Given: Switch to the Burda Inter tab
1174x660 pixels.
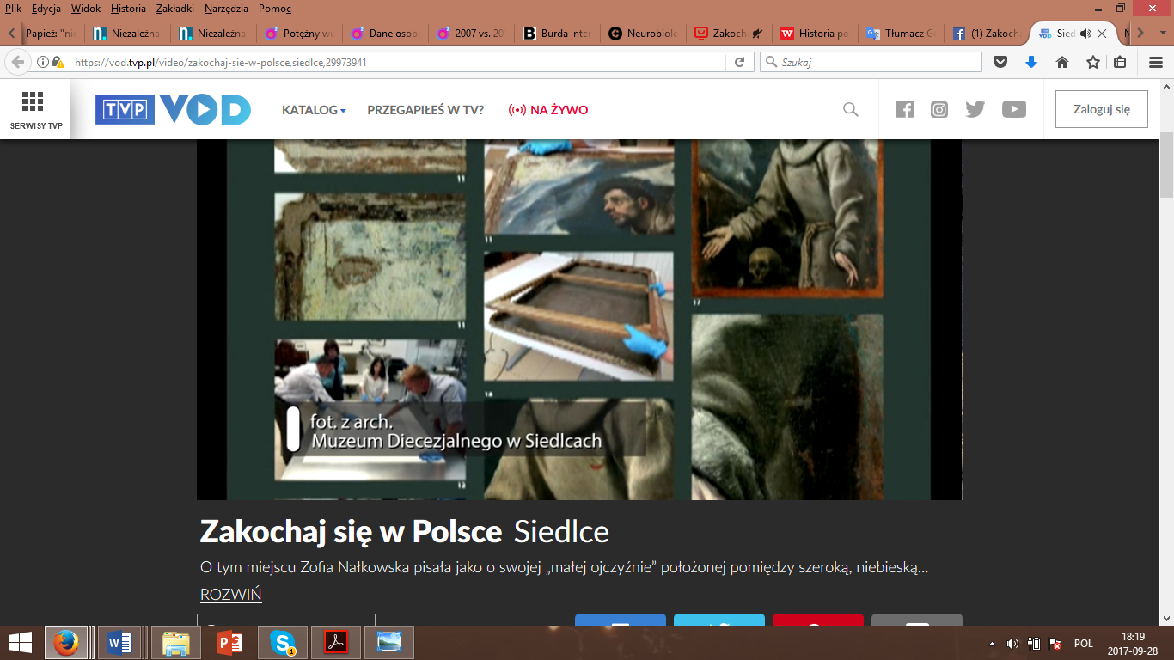Looking at the screenshot, I should [559, 34].
